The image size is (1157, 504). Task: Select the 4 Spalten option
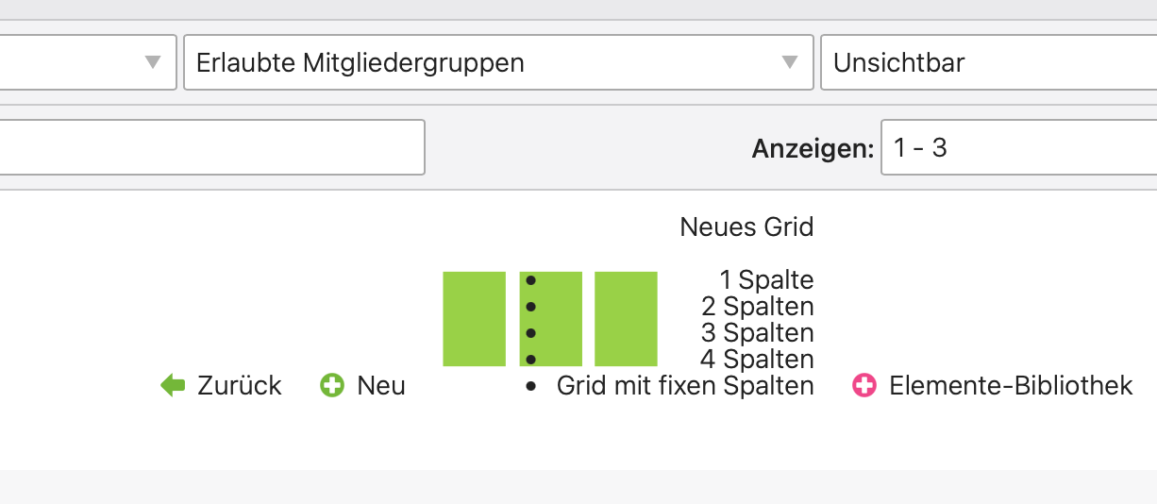[757, 360]
